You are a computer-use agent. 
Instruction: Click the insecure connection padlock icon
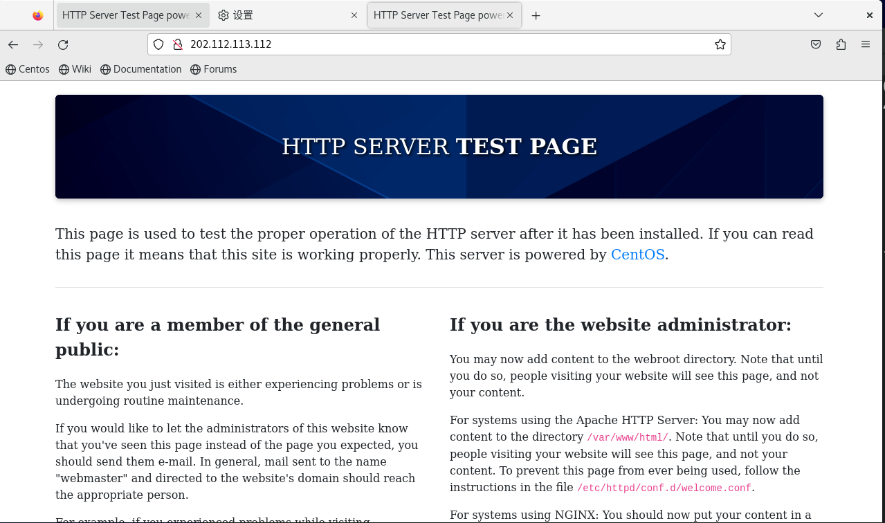[177, 44]
